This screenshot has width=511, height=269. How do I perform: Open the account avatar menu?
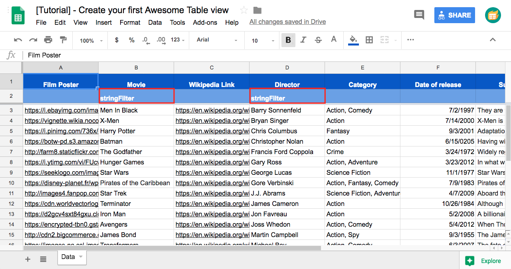pyautogui.click(x=493, y=15)
